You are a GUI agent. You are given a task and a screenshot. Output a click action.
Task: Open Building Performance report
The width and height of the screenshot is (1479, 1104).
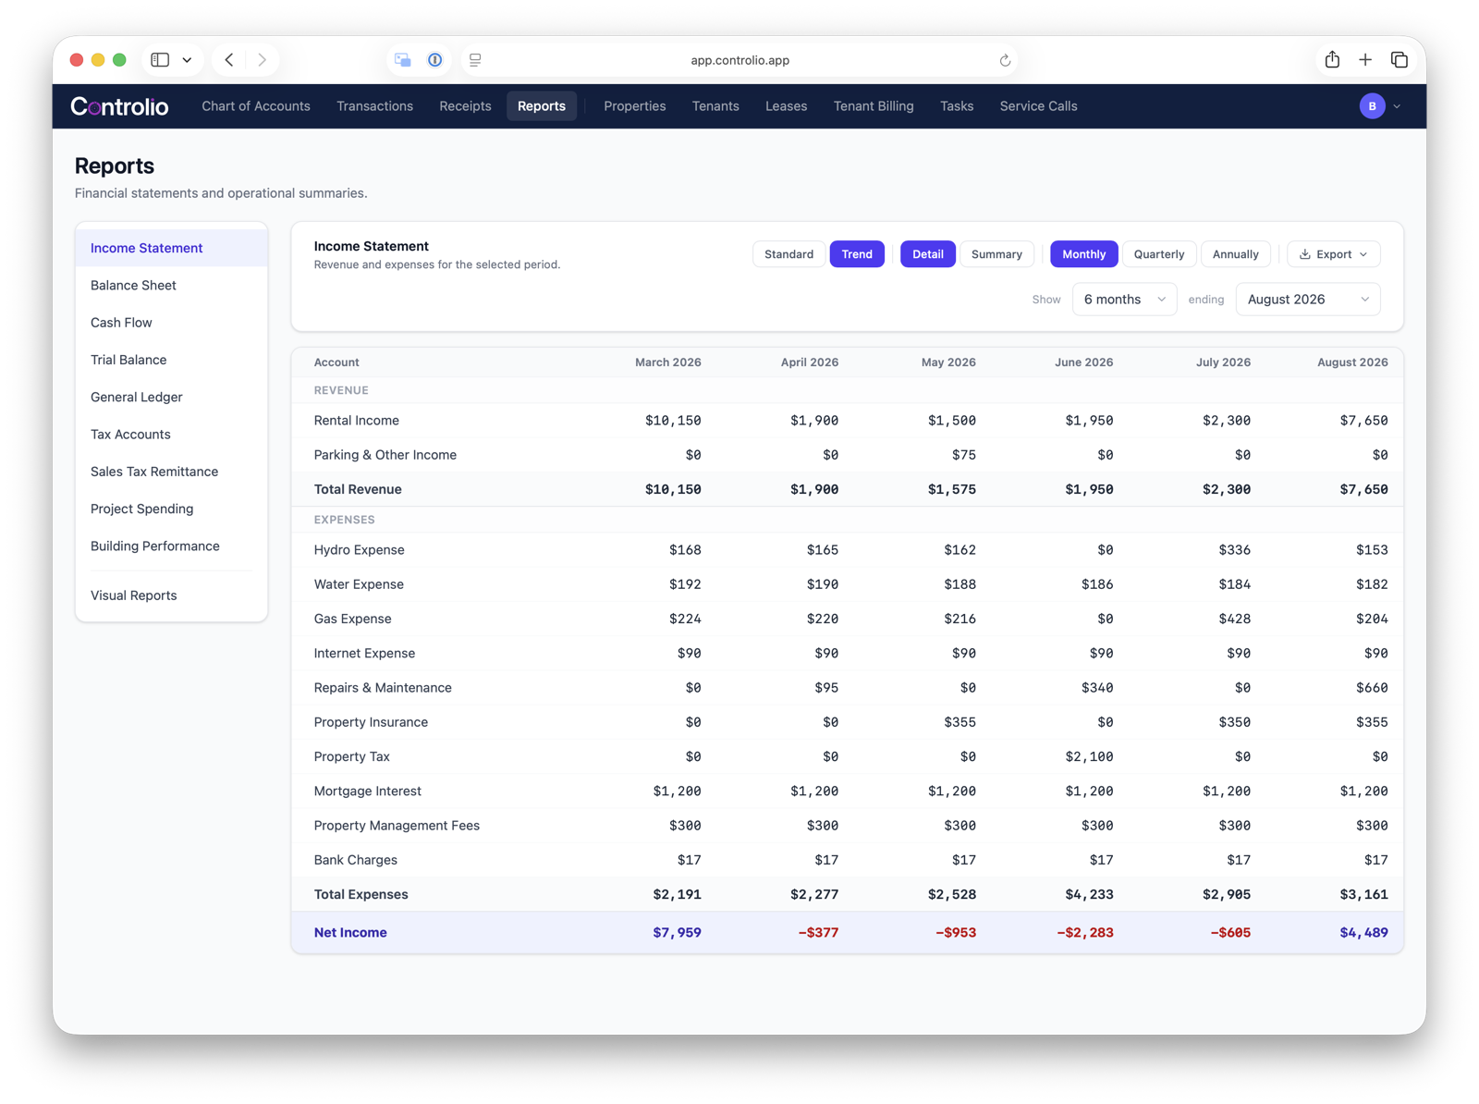tap(172, 546)
